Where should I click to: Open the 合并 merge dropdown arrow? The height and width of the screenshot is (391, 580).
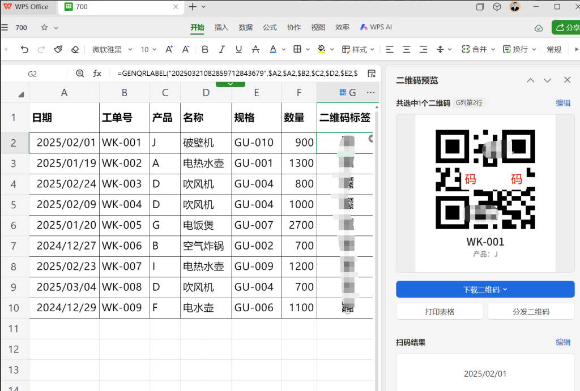coord(493,49)
